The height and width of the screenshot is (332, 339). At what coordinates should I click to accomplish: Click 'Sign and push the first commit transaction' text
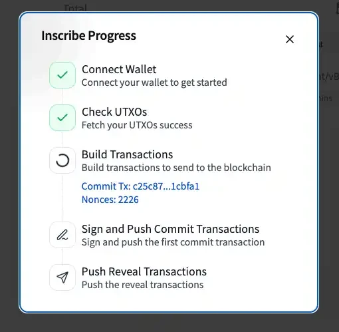click(173, 242)
